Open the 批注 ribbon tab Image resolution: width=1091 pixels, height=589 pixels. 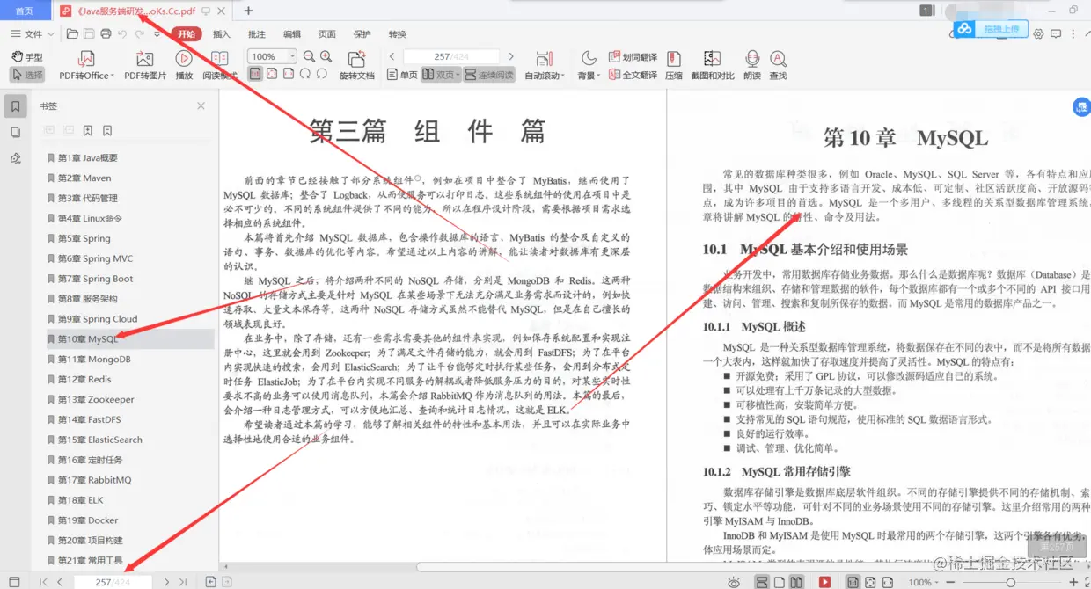click(257, 34)
